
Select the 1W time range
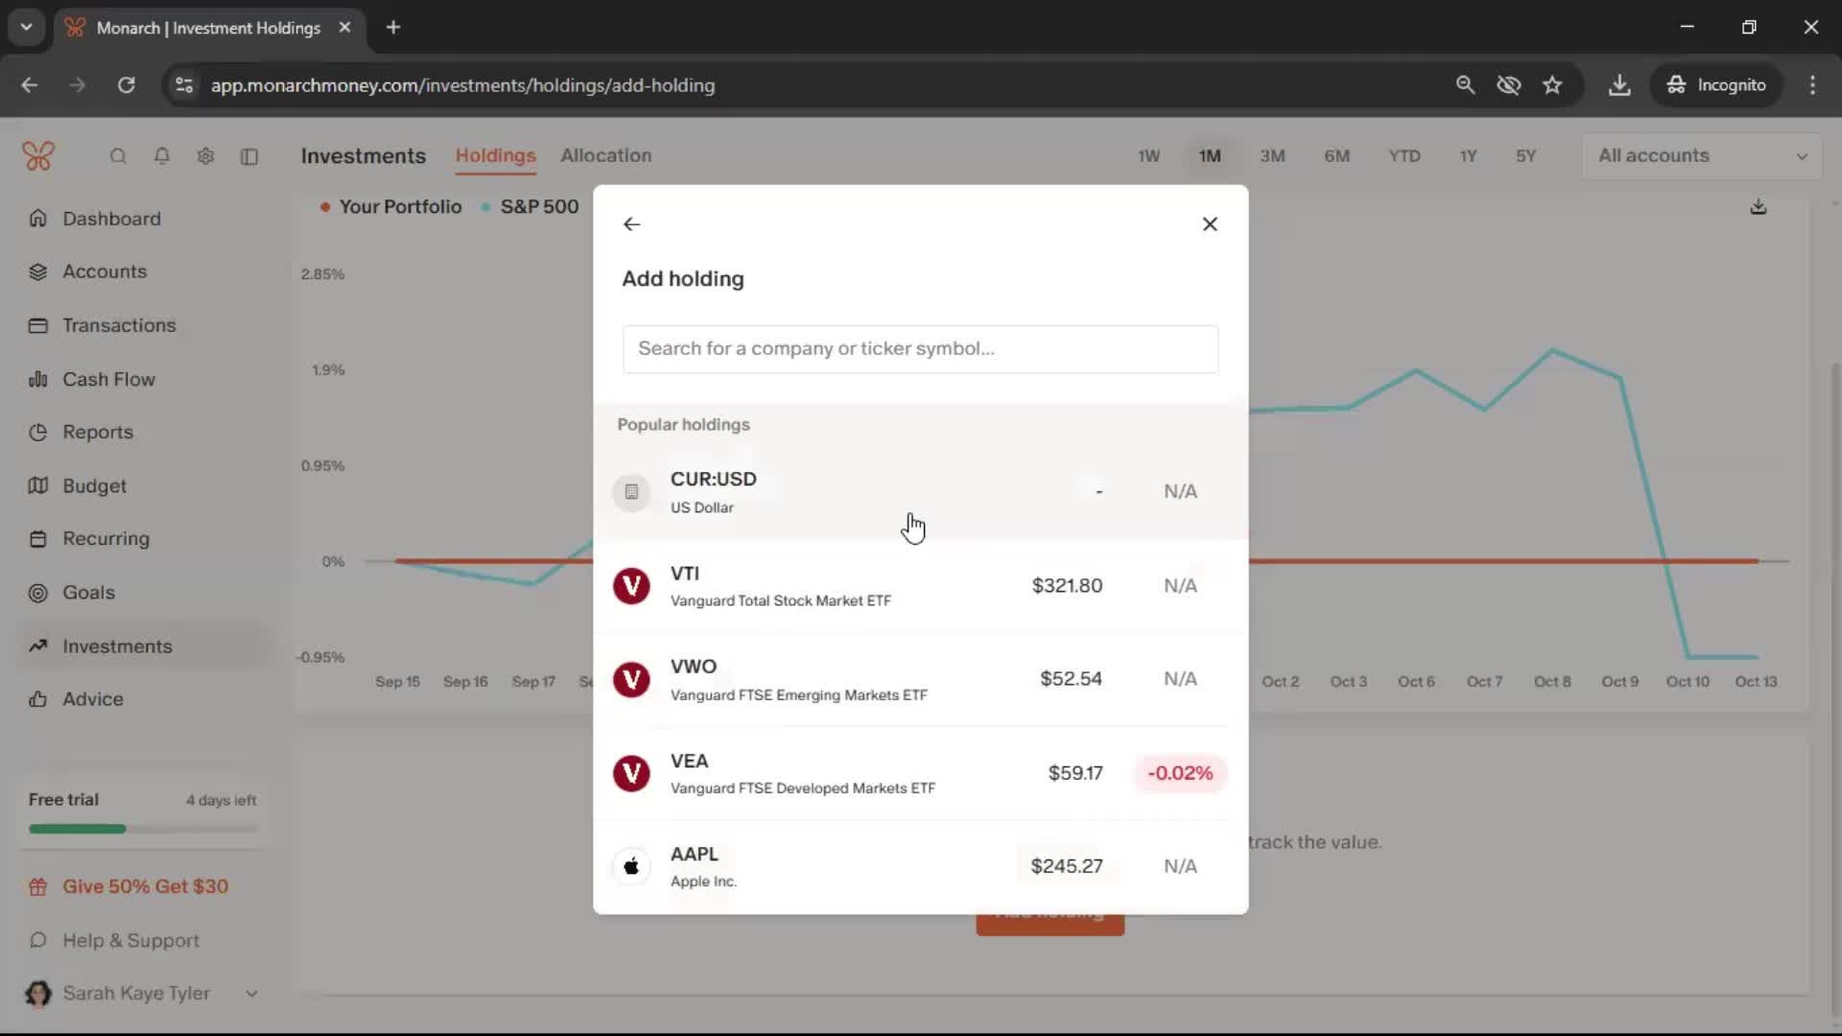tap(1148, 155)
